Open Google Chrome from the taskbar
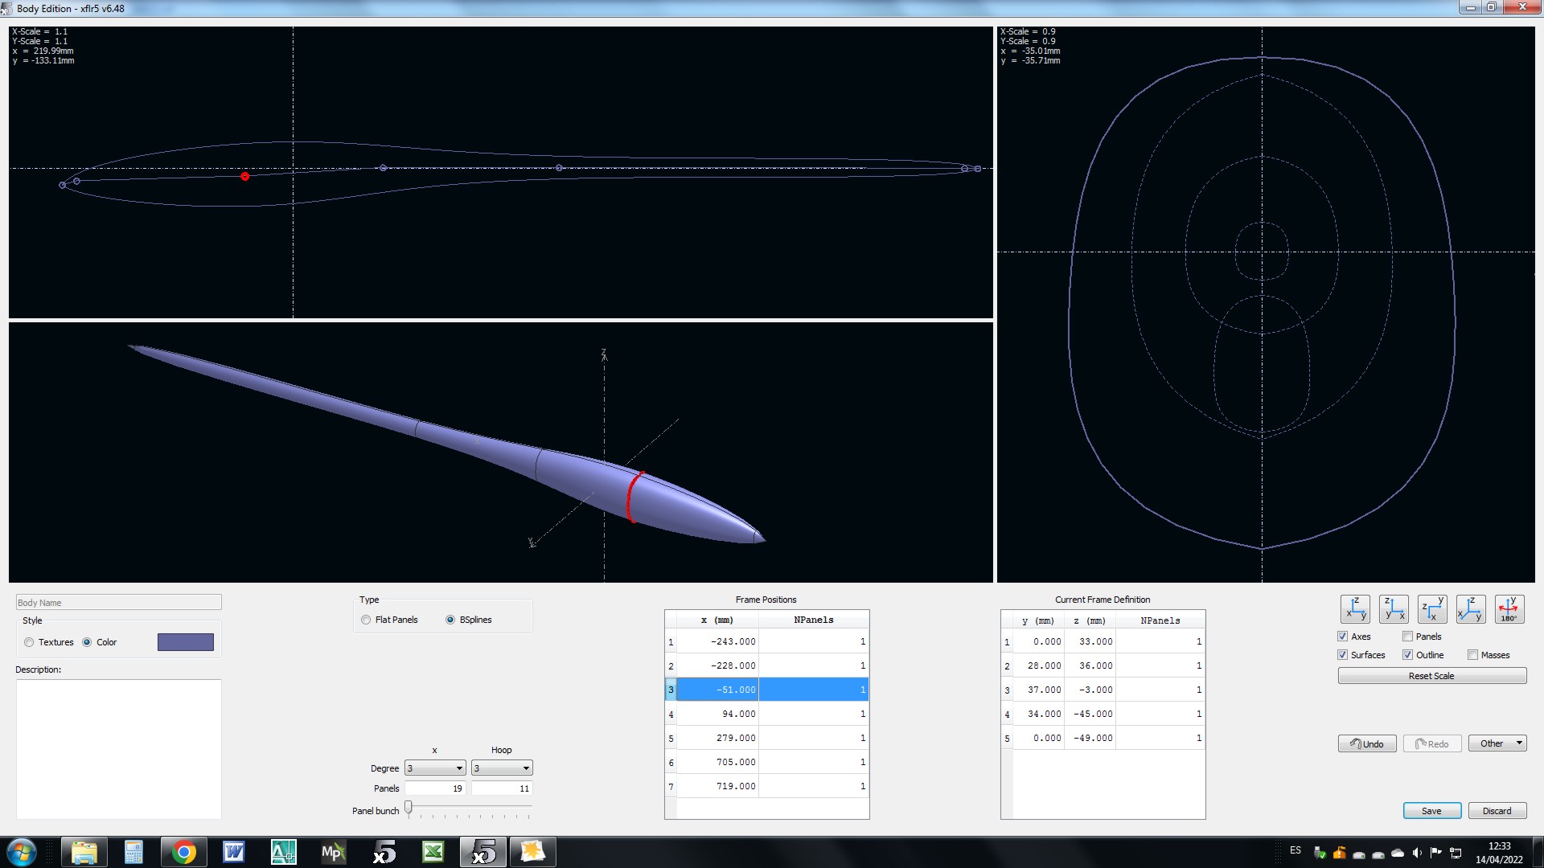 (183, 852)
